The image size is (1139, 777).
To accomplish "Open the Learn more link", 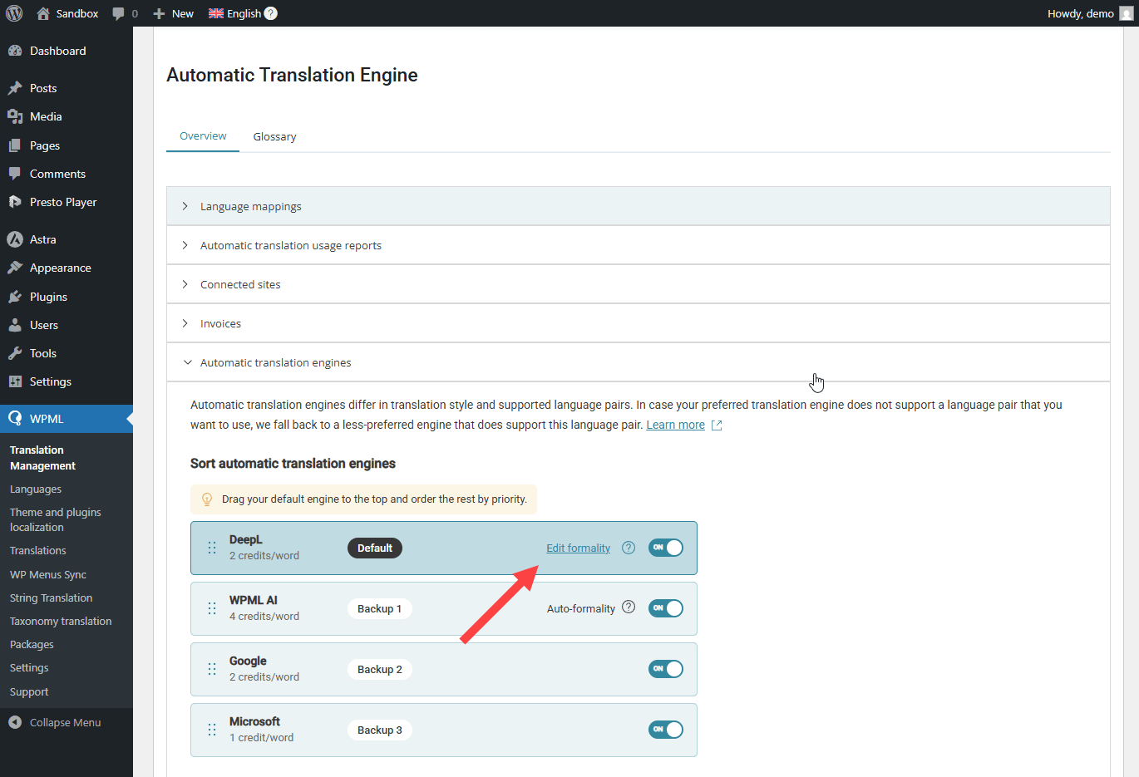I will 675,425.
